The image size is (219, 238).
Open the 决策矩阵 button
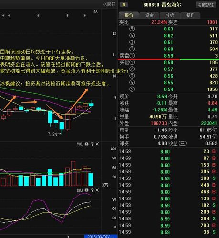click(x=206, y=5)
